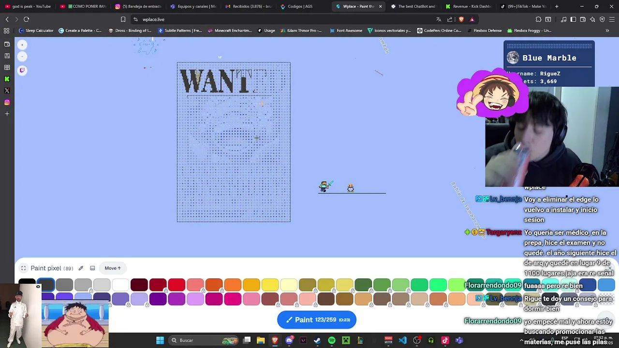The image size is (619, 348).
Task: Switch to the TikTok tab
Action: pyautogui.click(x=523, y=6)
